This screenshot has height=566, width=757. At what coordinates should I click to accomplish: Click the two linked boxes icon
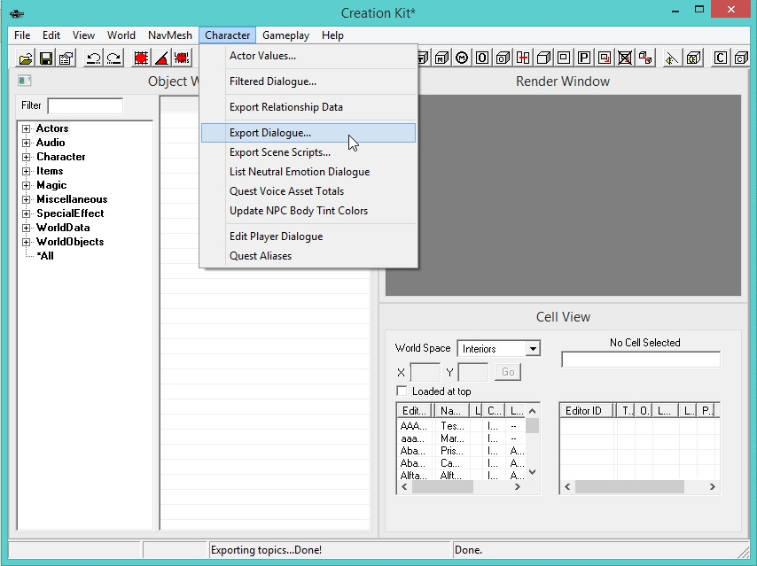click(645, 58)
